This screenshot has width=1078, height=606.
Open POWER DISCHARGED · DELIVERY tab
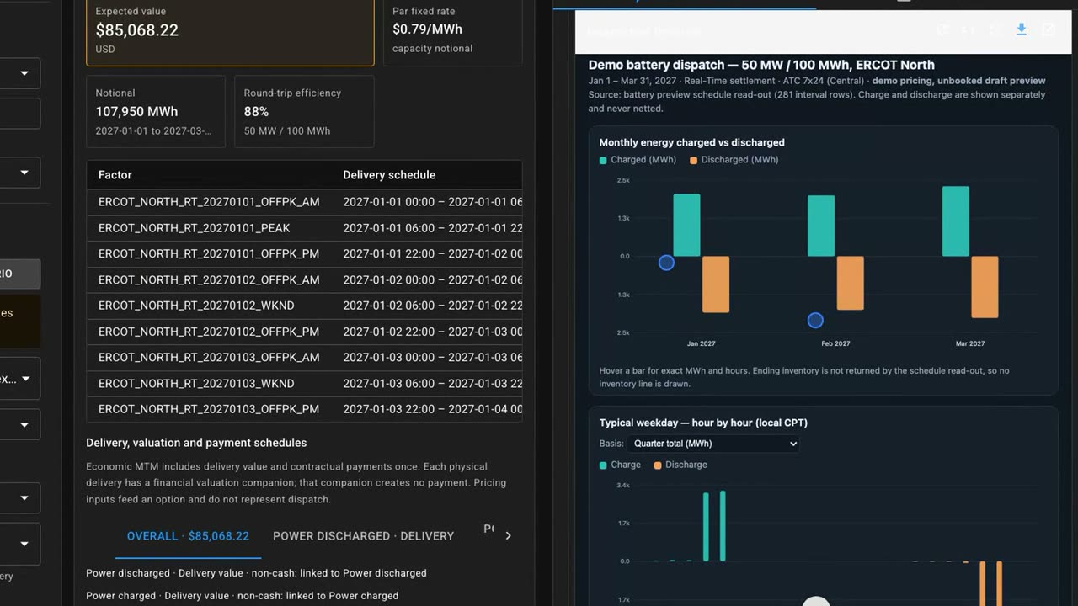(363, 536)
